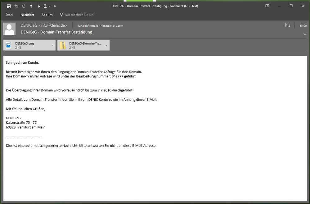
Task: Open the Datei menu
Action: (9, 15)
